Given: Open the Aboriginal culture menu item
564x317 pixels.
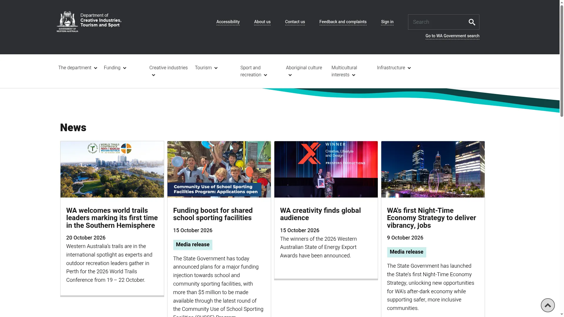Looking at the screenshot, I should coord(304,68).
